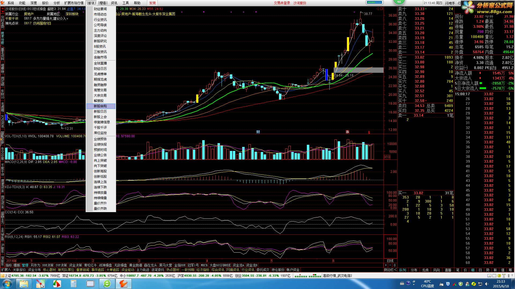Switch to the 筹 tab

510,270
